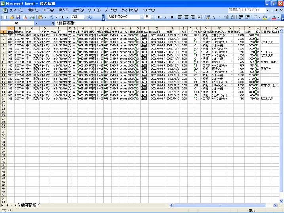Open a file with the folder icon
The height and width of the screenshot is (213, 284).
(12, 17)
